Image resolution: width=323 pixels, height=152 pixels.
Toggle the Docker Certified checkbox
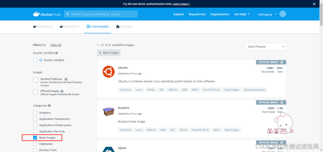coord(35,60)
